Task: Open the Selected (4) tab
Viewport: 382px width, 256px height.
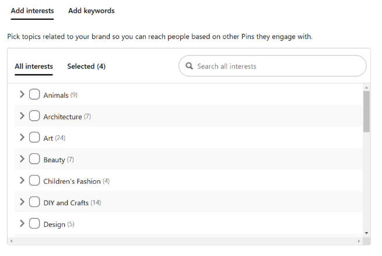Action: [86, 66]
